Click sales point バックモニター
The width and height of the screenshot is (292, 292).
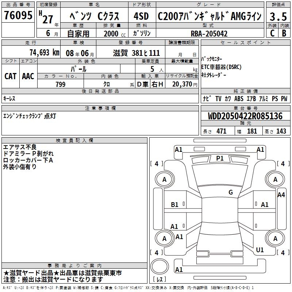coord(212,59)
